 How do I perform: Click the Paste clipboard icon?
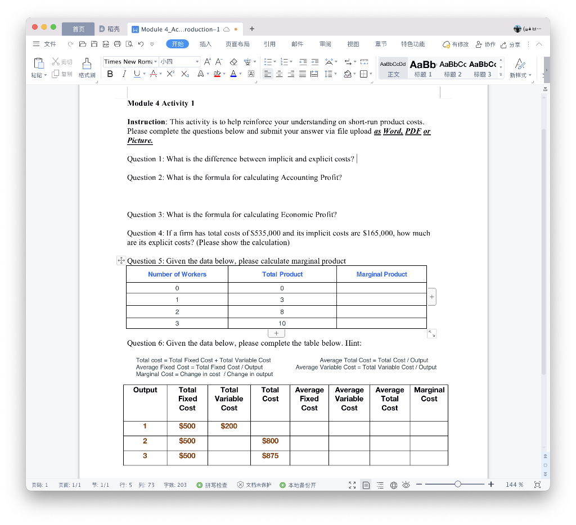[39, 64]
